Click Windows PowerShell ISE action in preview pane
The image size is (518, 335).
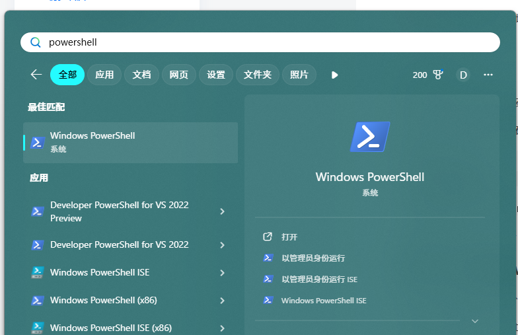point(324,301)
